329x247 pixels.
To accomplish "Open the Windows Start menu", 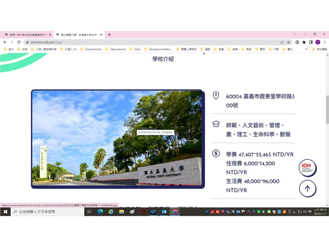I will tap(5, 212).
